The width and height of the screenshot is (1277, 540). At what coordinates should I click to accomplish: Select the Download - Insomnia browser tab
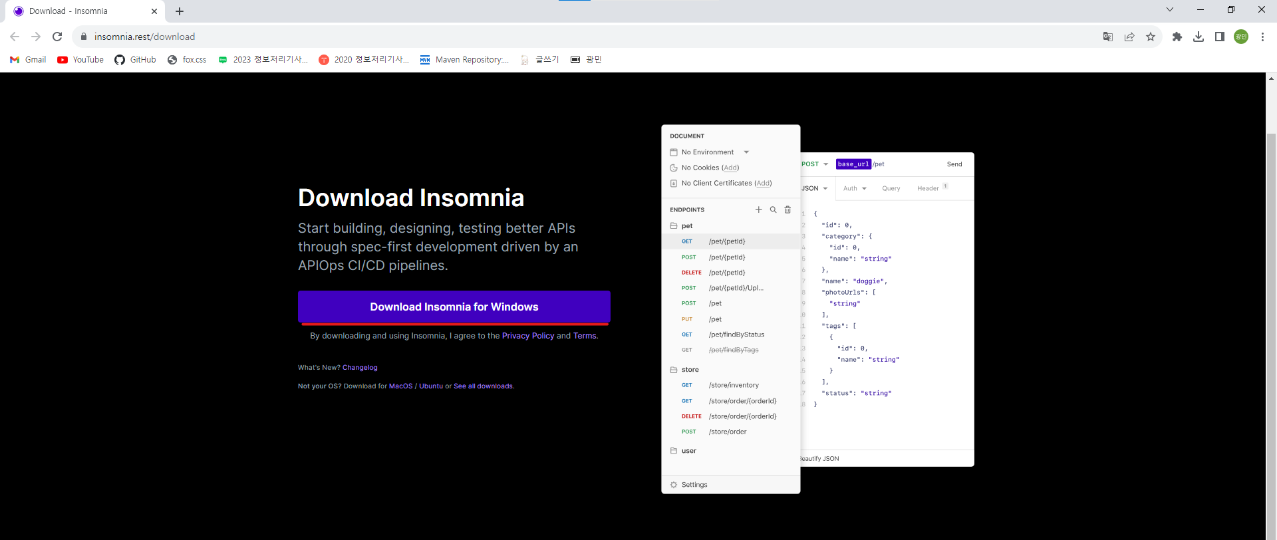84,11
